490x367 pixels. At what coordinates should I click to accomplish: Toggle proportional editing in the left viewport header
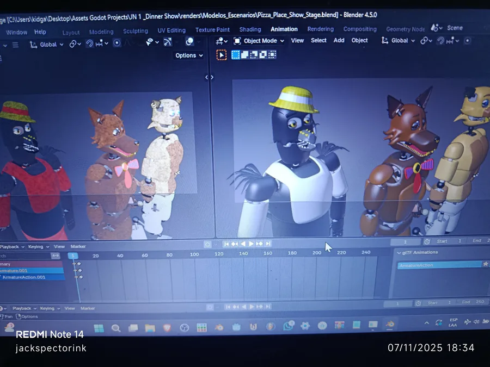pos(117,43)
